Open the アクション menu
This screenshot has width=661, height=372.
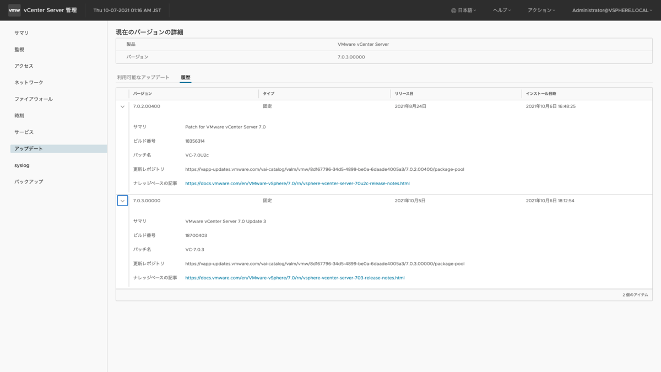click(541, 10)
